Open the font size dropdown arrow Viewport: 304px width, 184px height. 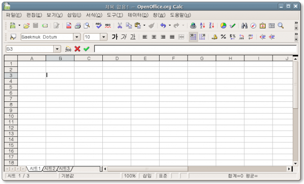point(104,37)
